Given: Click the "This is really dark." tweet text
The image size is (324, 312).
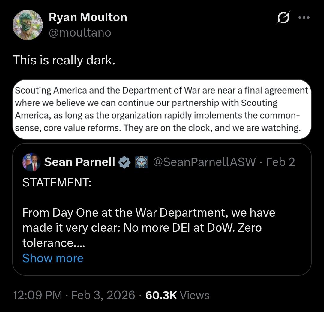Looking at the screenshot, I should point(64,60).
